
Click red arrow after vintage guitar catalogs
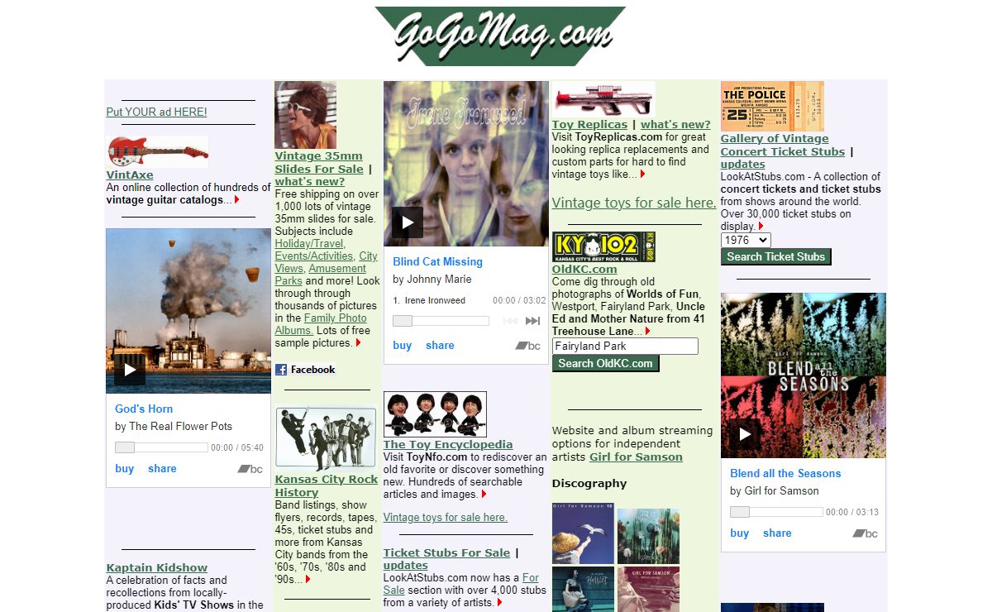point(237,199)
